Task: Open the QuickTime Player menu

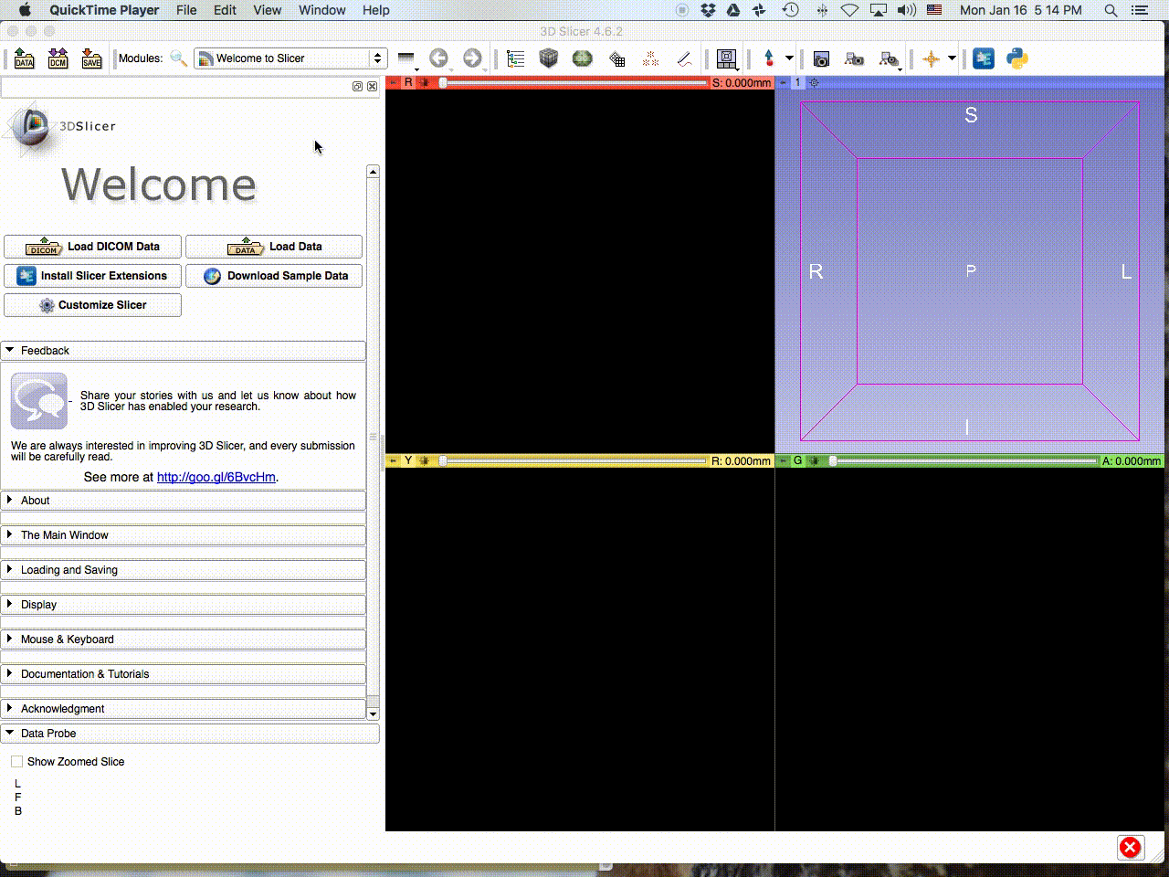Action: (x=104, y=10)
